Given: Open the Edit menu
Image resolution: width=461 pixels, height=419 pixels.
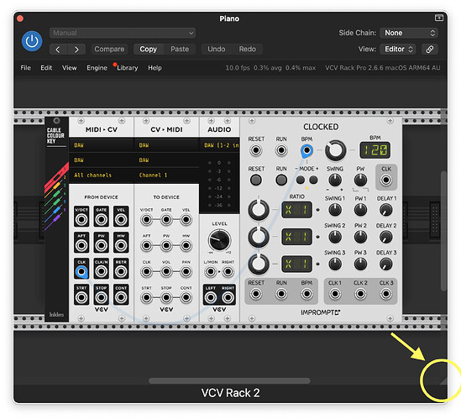Looking at the screenshot, I should point(46,68).
